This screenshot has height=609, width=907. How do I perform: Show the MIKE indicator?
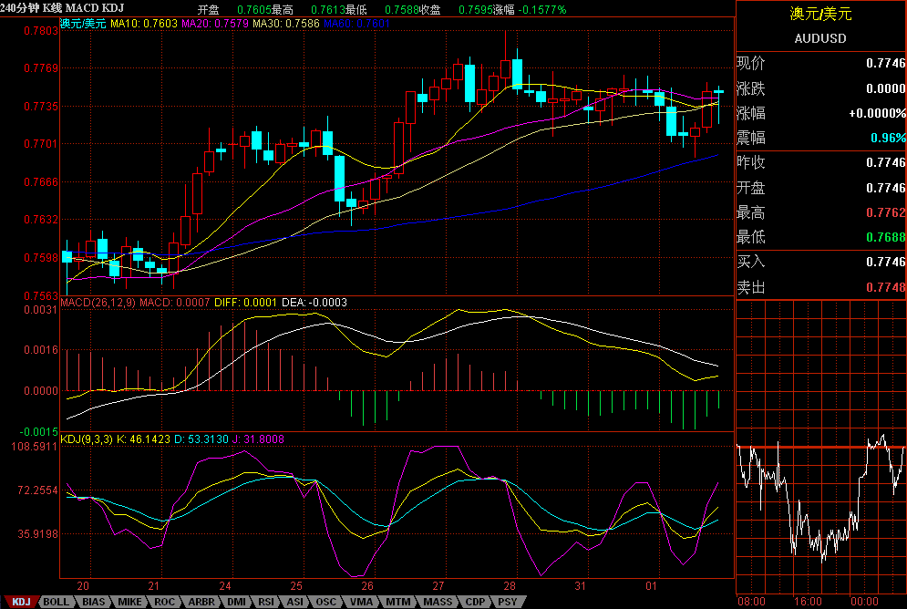tap(129, 602)
